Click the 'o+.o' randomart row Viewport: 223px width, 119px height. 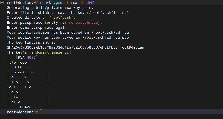[x=16, y=102]
